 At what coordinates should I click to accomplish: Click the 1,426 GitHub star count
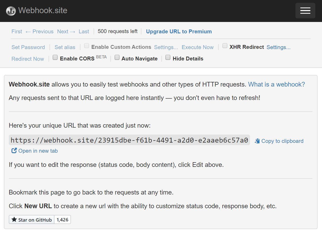62,220
